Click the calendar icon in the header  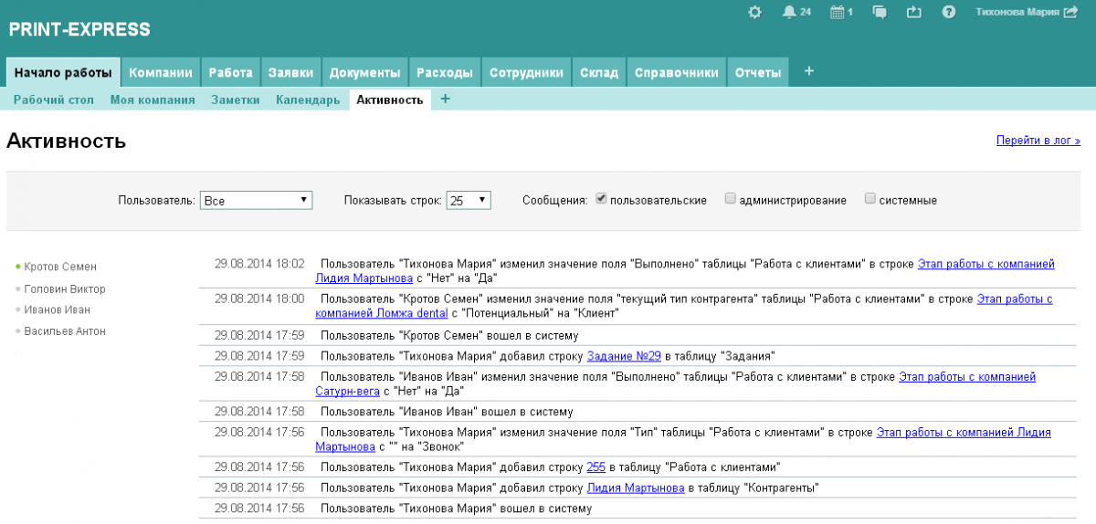coord(837,12)
